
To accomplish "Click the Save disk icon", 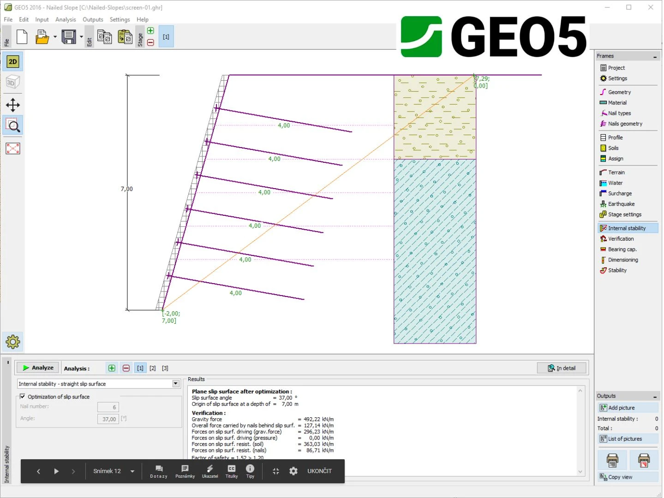I will (x=69, y=37).
